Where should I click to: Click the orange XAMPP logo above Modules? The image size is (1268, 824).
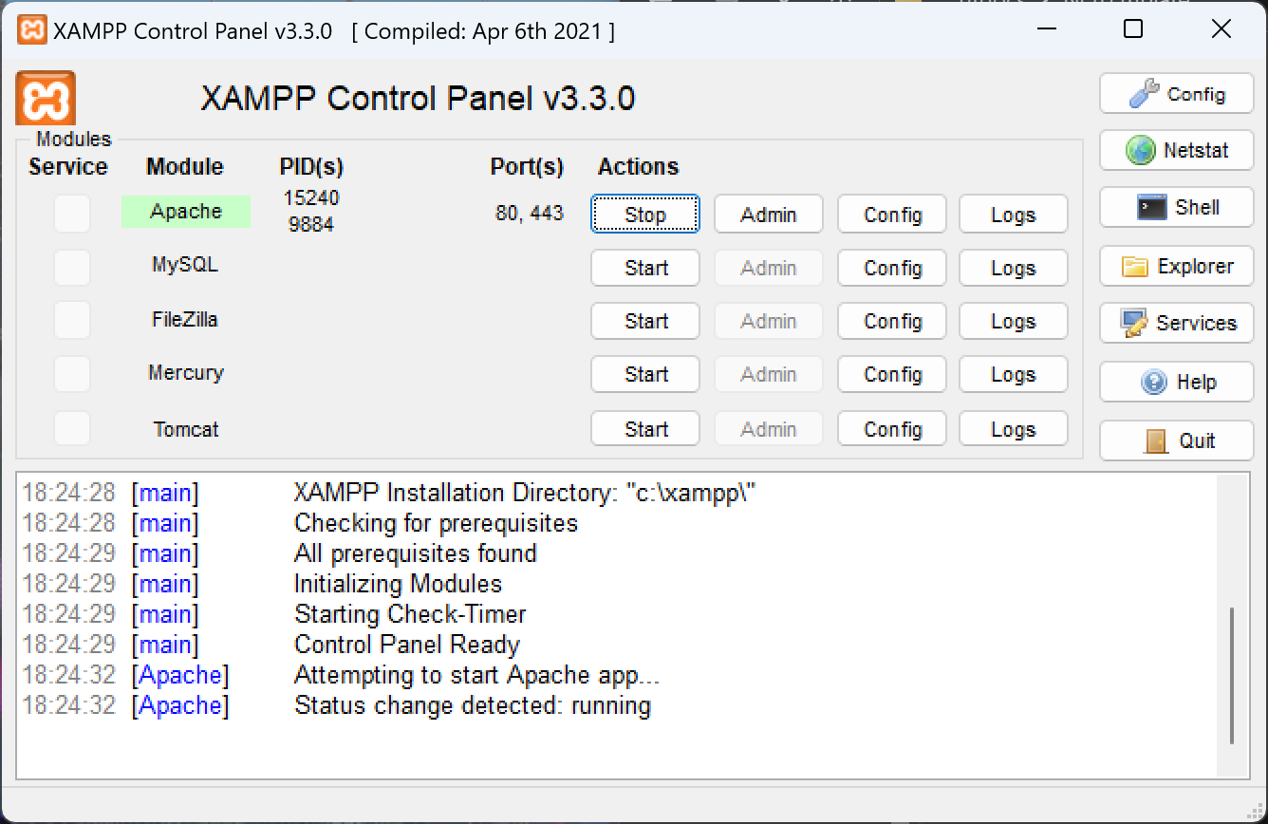(44, 98)
